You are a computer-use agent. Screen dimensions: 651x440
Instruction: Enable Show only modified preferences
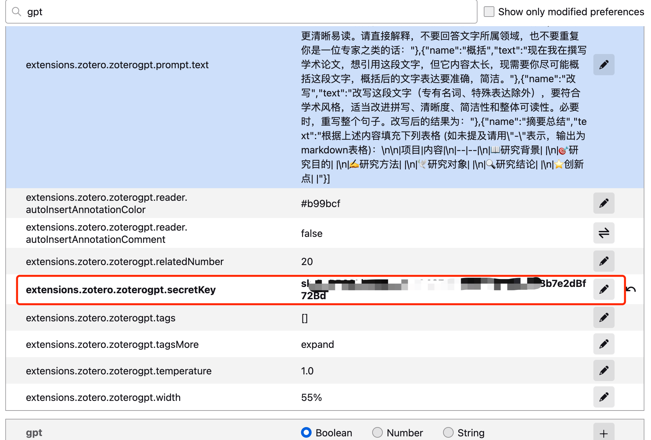(488, 11)
